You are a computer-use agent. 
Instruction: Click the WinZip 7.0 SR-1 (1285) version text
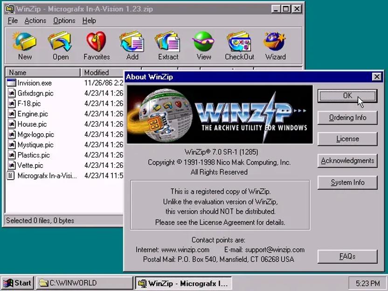221,152
